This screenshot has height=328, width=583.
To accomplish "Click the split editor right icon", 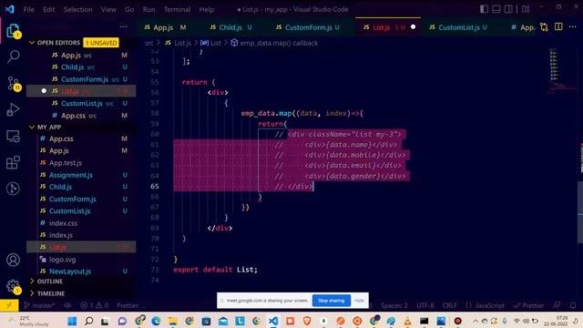I will (558, 26).
